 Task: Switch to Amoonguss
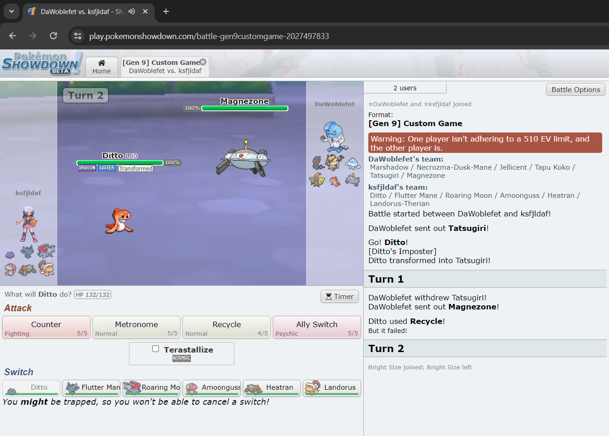coord(212,388)
